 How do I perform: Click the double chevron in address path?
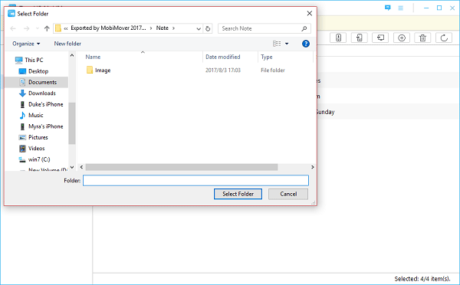click(x=66, y=28)
